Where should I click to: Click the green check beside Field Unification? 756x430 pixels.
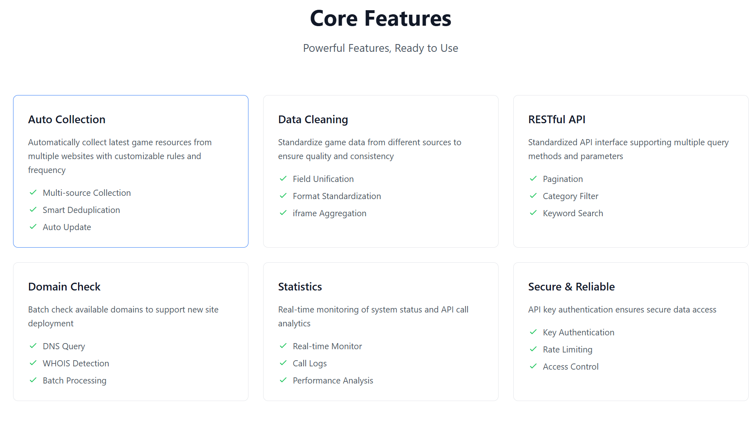pos(283,179)
